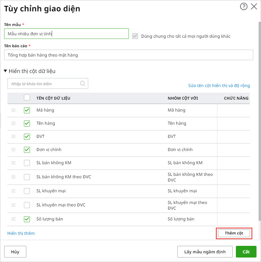Open Sửa tên cột hiển thị và độ rộng
Viewport: 261px width, 262px height.
[219, 86]
